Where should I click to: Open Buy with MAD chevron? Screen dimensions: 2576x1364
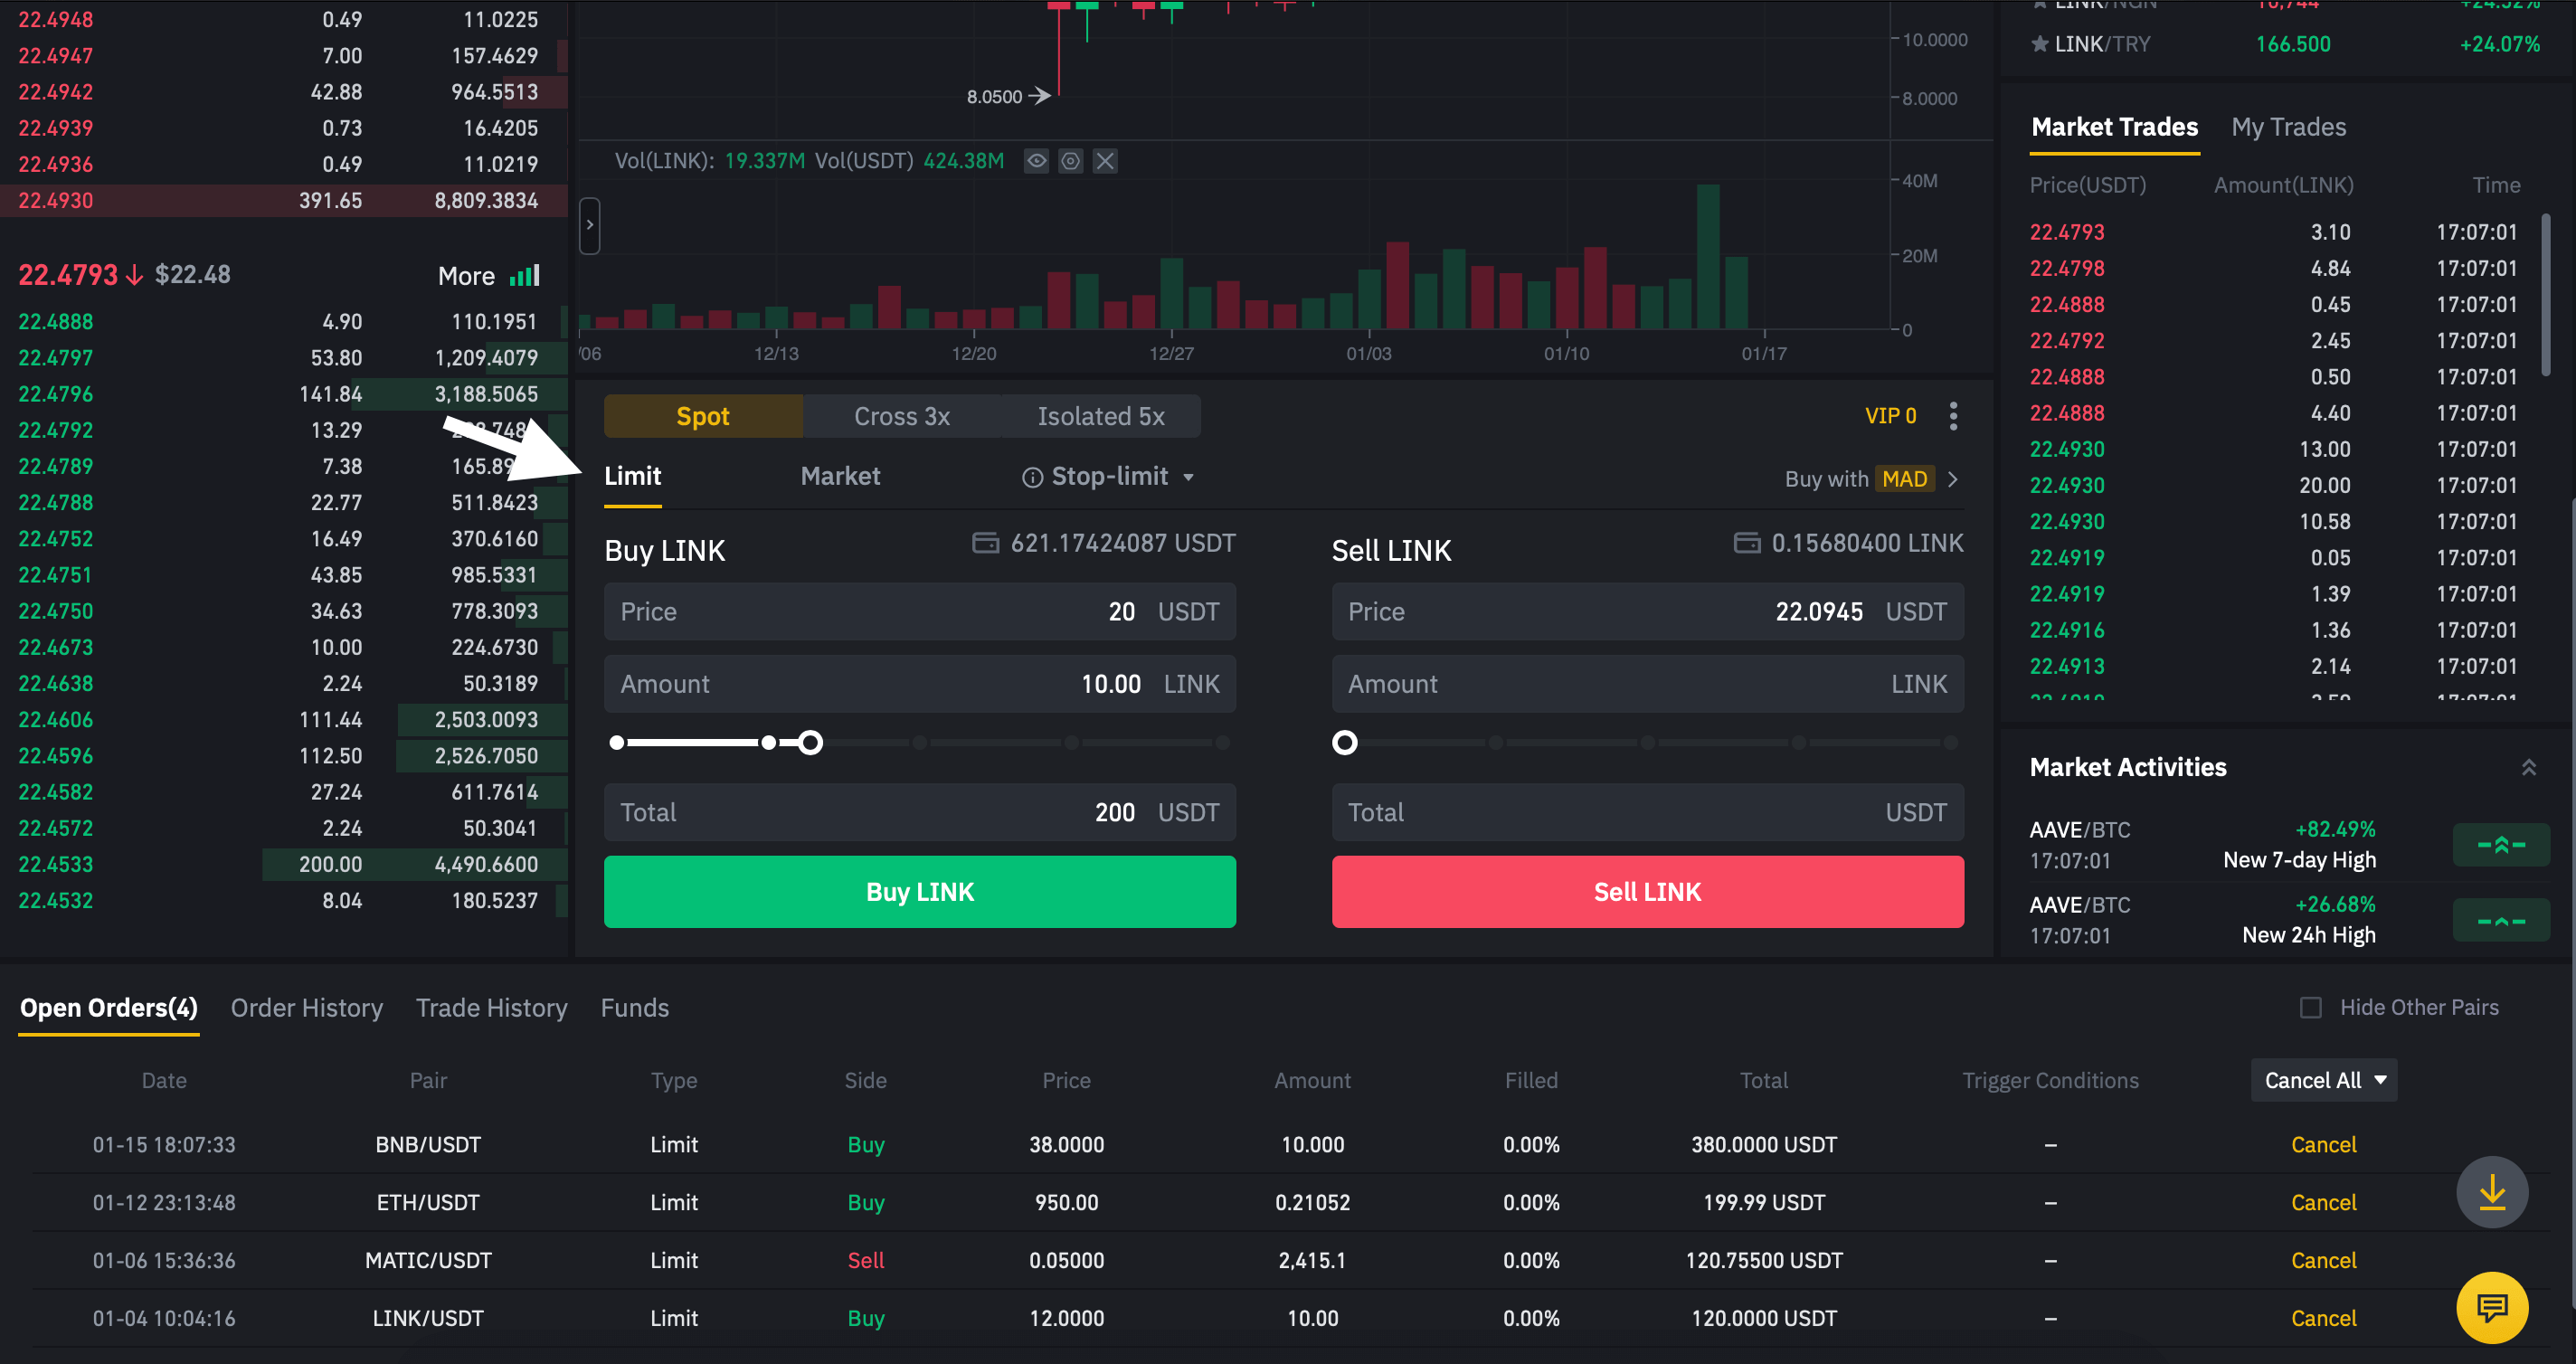pos(1952,479)
